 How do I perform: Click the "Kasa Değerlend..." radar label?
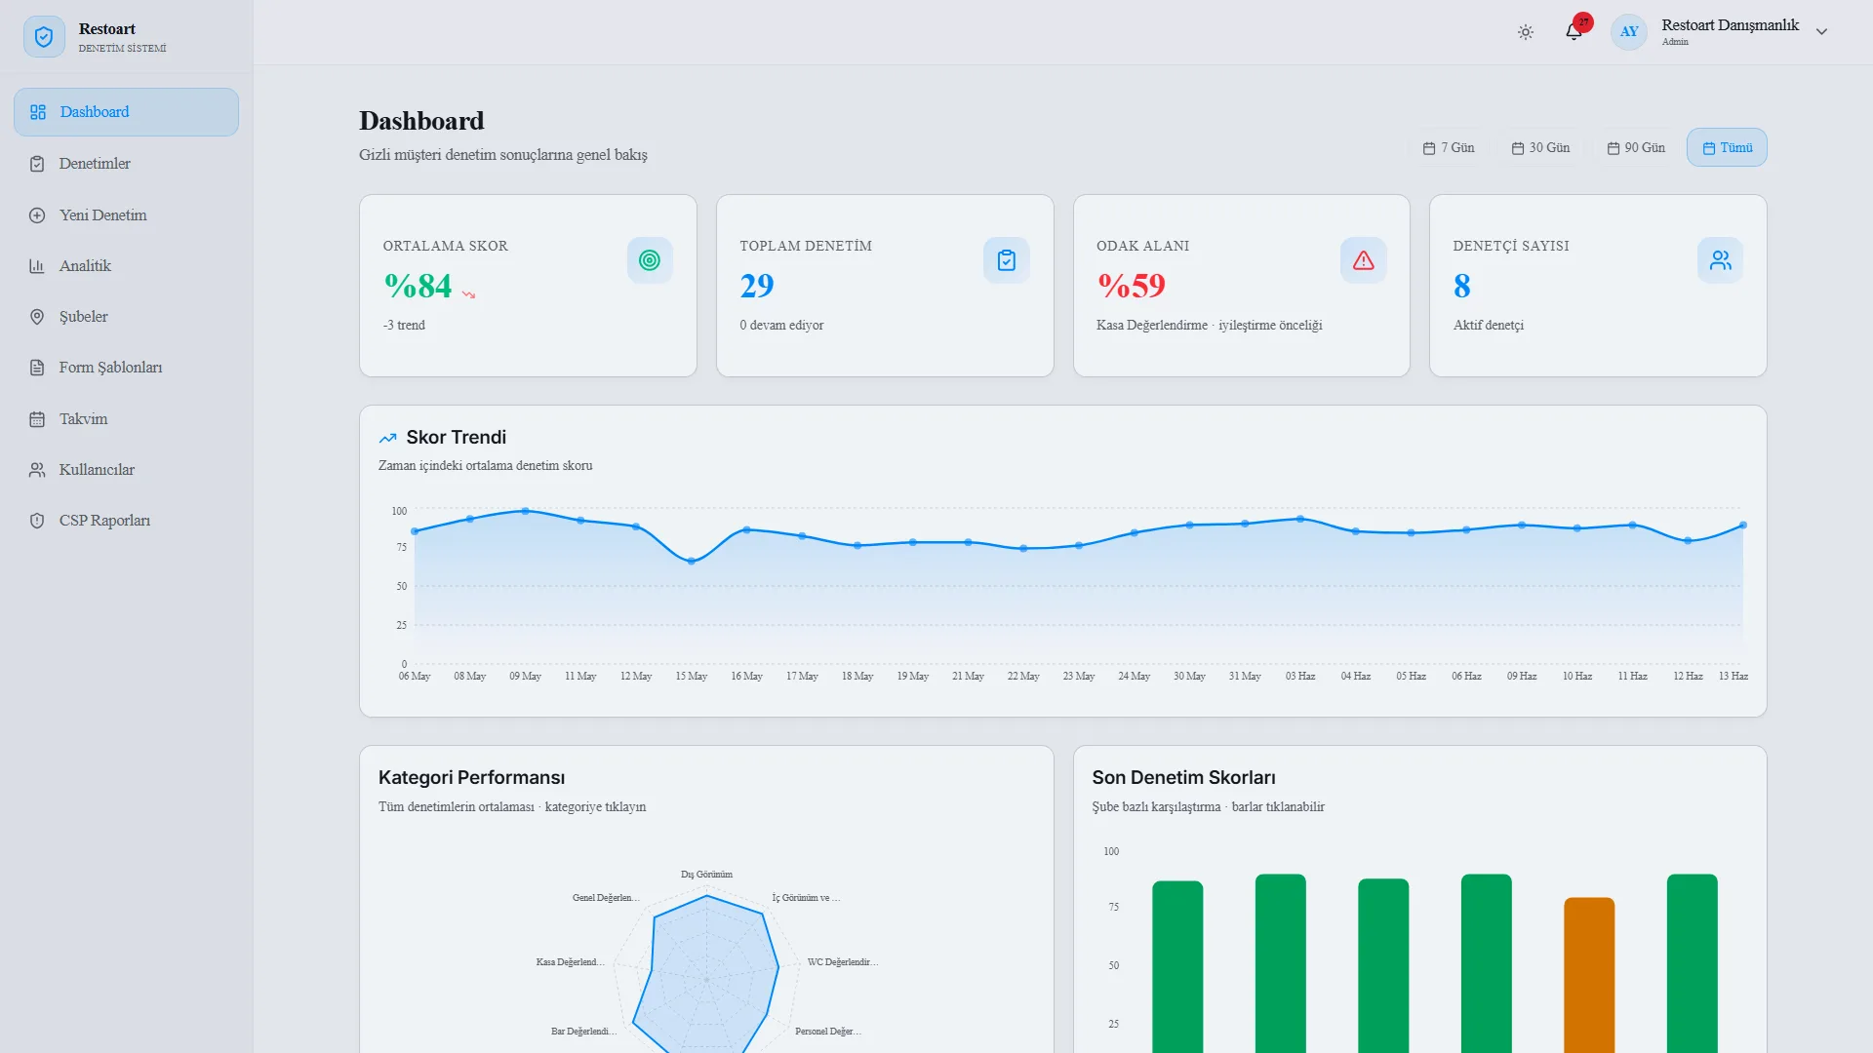point(571,962)
